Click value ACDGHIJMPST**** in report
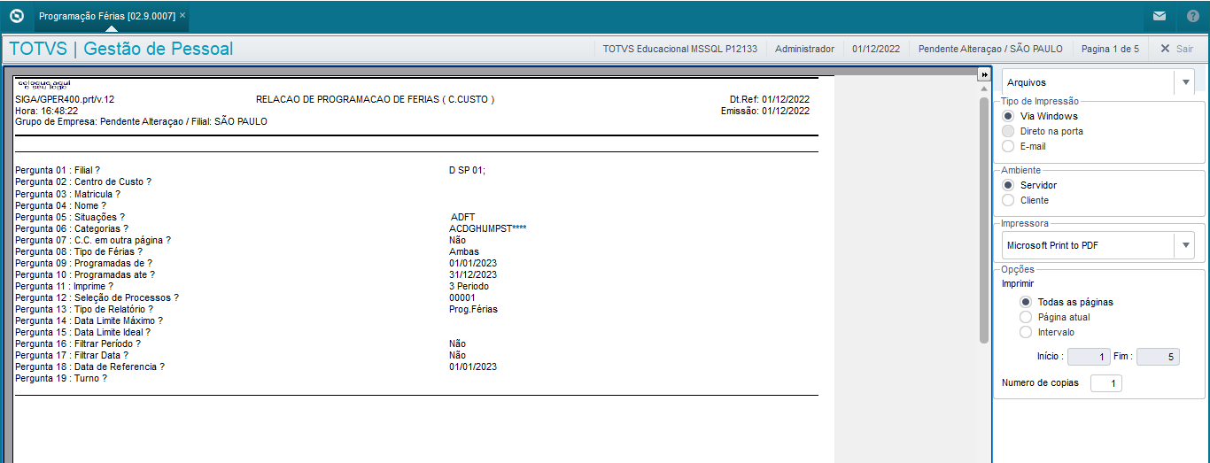 pos(488,228)
